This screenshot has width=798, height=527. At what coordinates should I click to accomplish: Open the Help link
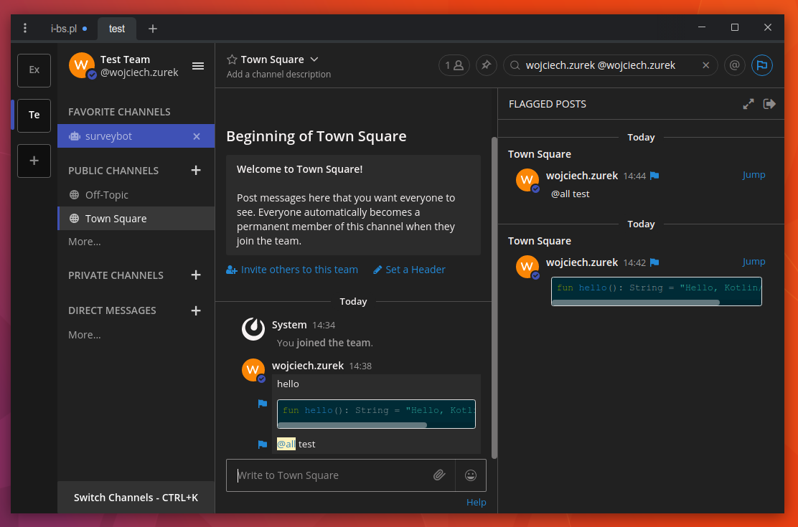coord(477,502)
